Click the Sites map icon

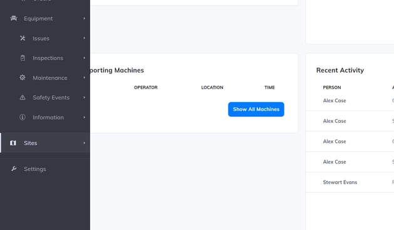click(13, 143)
